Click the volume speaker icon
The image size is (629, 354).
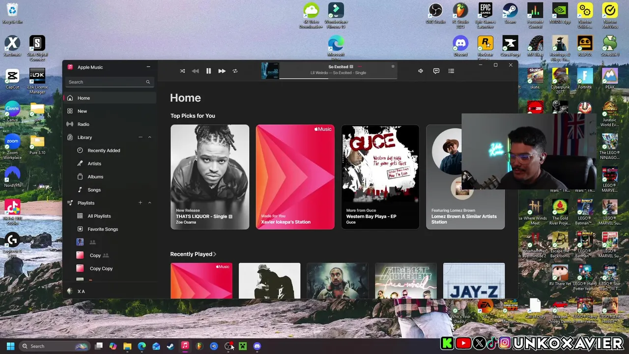[421, 71]
